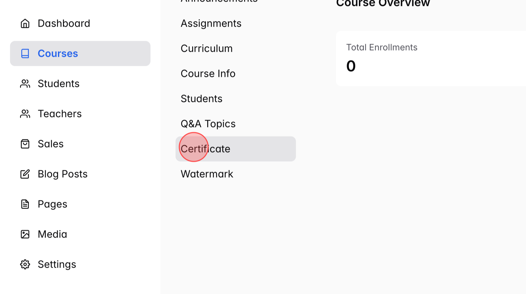This screenshot has height=294, width=526.
Task: Open the Course Info page
Action: [x=208, y=73]
